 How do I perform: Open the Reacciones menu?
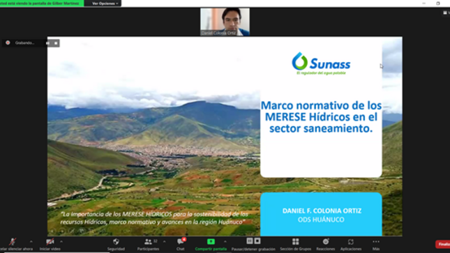tap(325, 245)
